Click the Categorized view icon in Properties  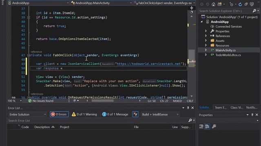(x=201, y=127)
